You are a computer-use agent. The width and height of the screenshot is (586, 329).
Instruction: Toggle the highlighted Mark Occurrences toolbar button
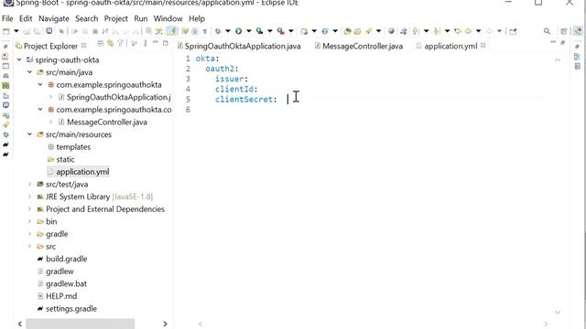(172, 31)
